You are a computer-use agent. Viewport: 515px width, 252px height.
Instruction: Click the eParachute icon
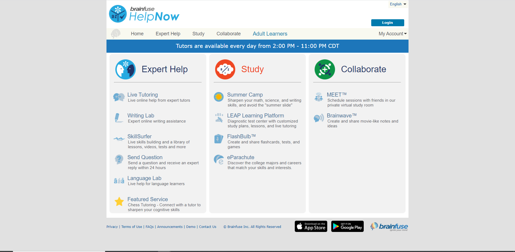click(219, 160)
